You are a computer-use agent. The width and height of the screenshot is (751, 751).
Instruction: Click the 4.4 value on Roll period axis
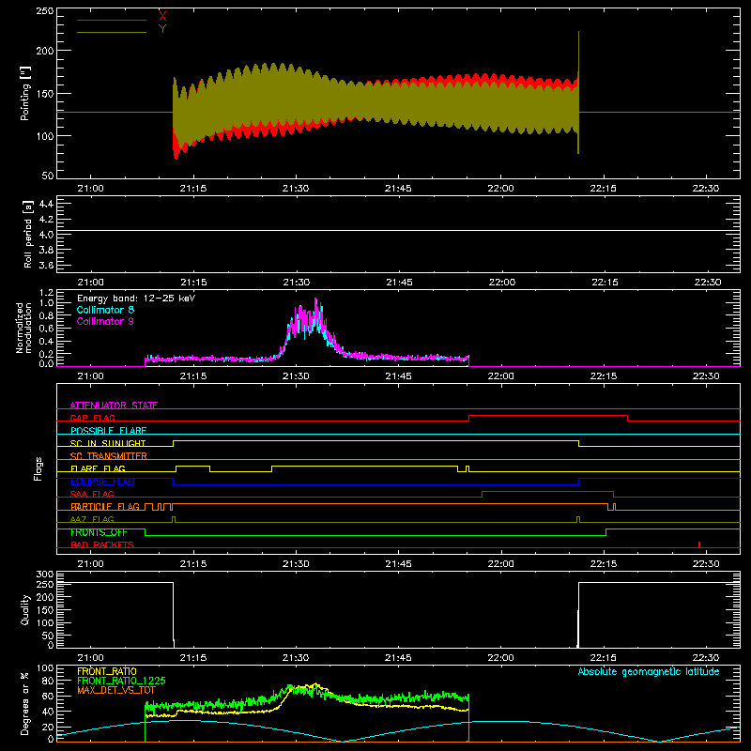46,204
